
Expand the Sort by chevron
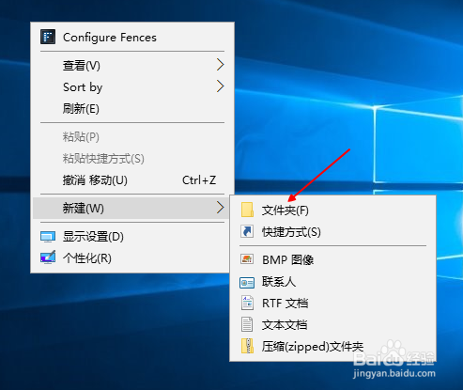pyautogui.click(x=221, y=86)
